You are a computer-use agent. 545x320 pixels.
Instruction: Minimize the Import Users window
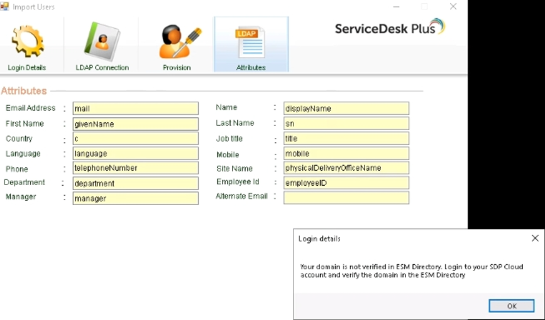396,7
